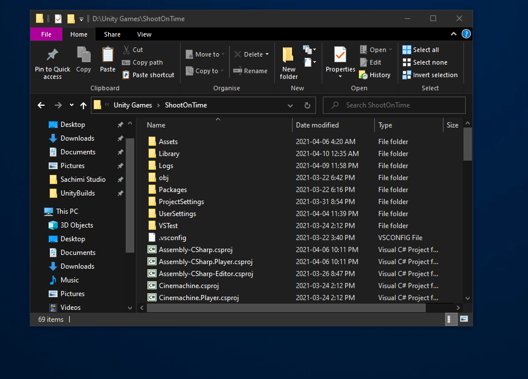Click Invert selection

coord(430,75)
